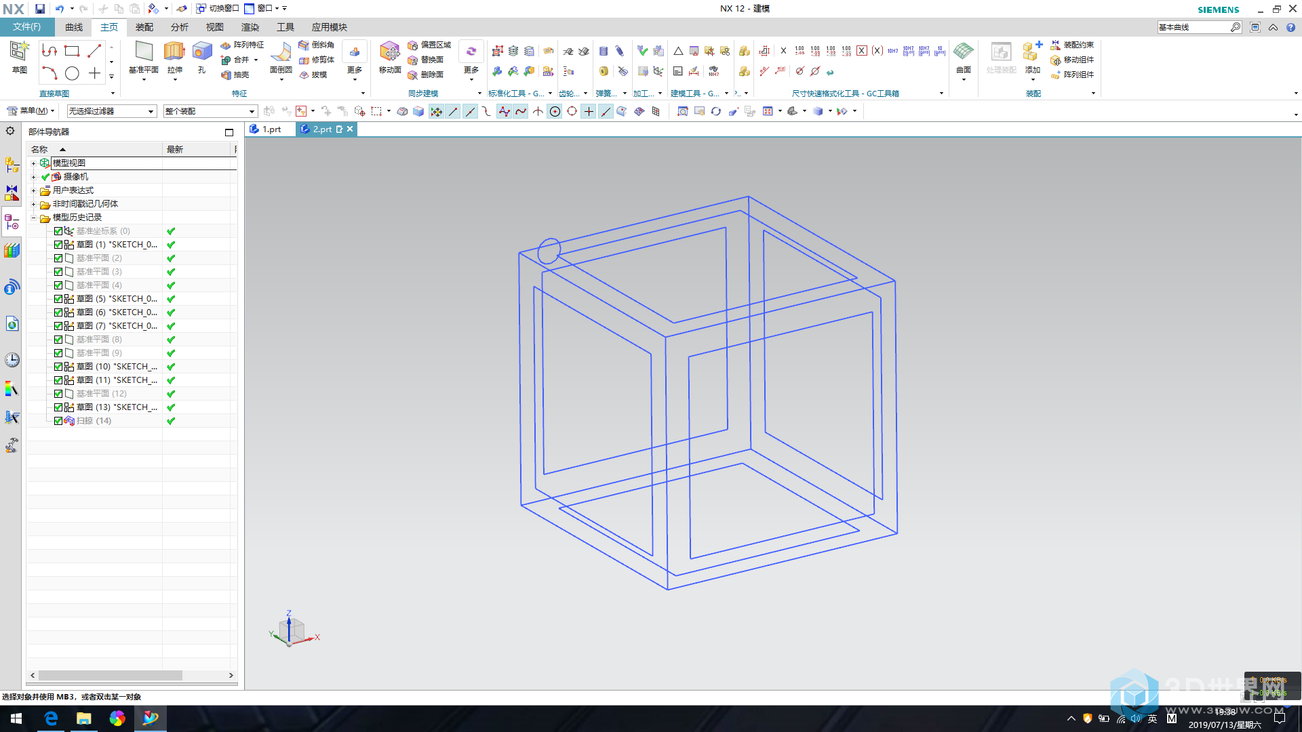Switch to the 曲线 ribbon tab

click(74, 27)
